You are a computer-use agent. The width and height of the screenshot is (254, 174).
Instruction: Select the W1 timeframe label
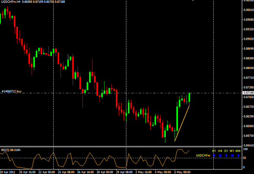click(232, 151)
